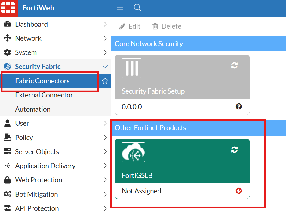
Task: Click the System gear icon
Action: (7, 52)
